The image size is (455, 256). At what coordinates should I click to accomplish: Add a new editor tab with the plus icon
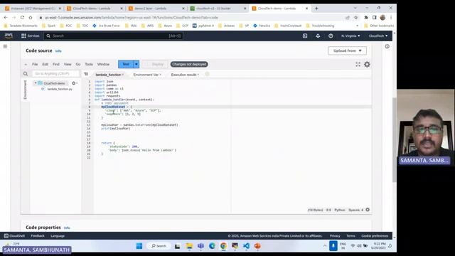(207, 74)
